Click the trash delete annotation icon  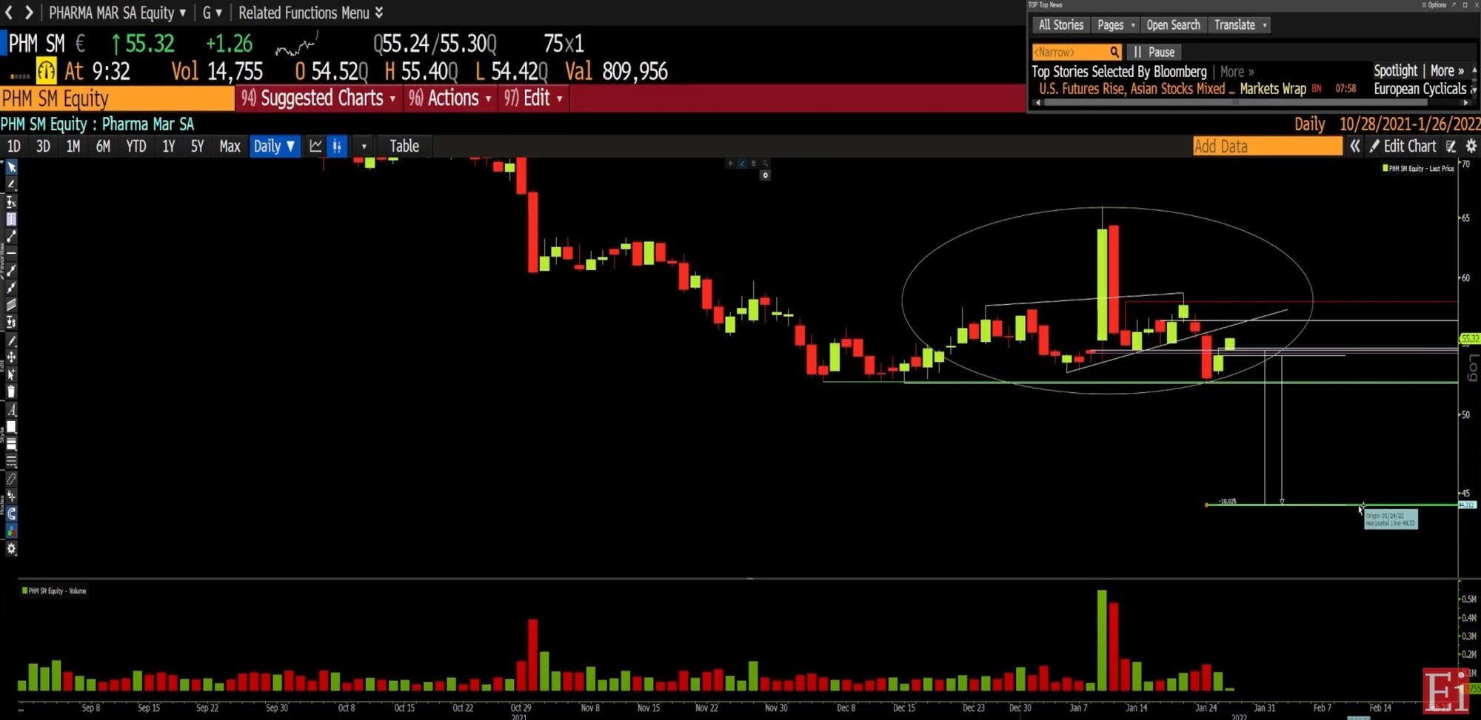[x=12, y=391]
